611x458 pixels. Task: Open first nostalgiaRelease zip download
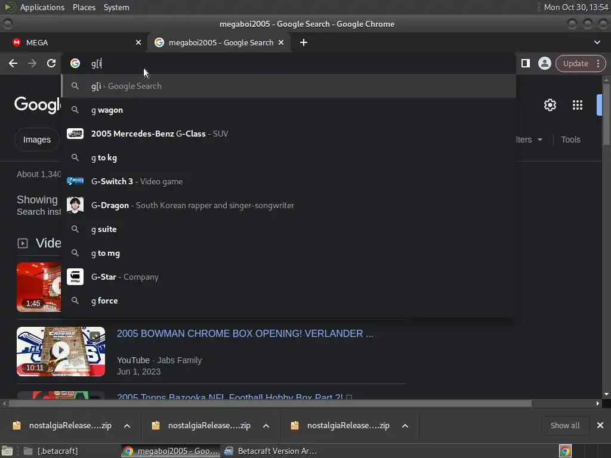[62, 426]
